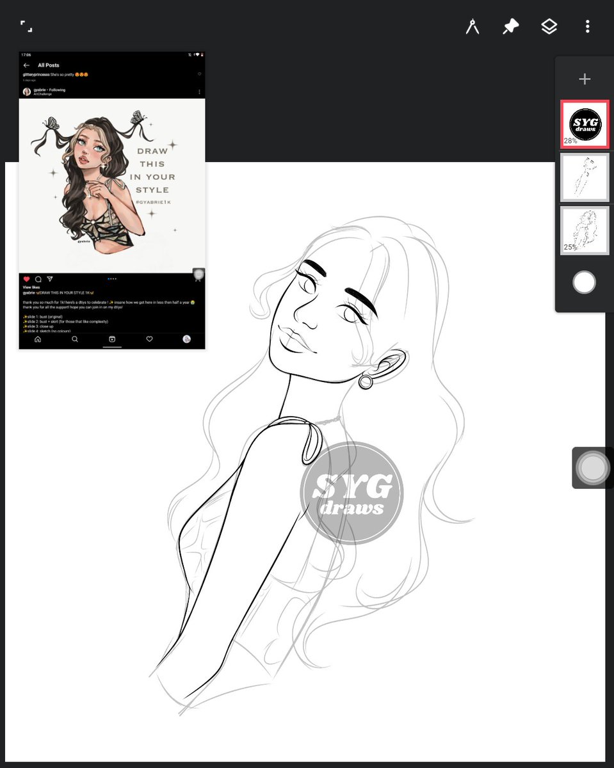Tap Instagram activity heart in bottom bar
Screen dimensions: 614x768
149,339
